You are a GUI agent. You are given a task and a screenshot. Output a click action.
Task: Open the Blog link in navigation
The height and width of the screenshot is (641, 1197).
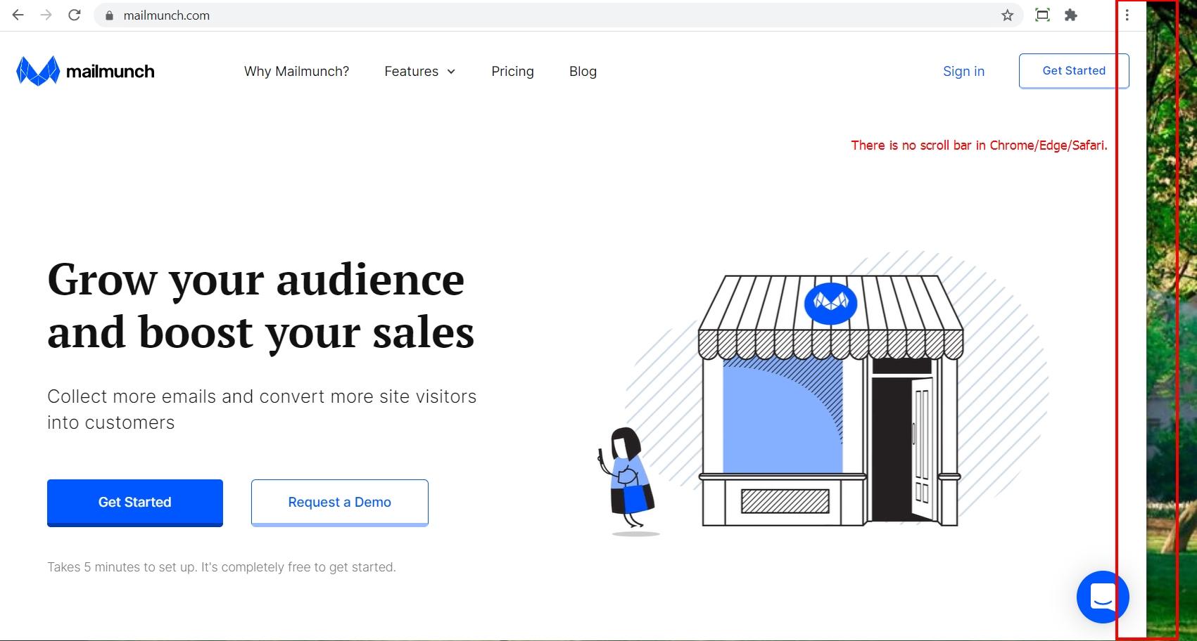tap(583, 71)
